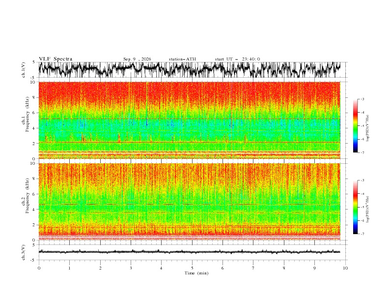Click the ch.2 colorbar log(PSD) label
The height and width of the screenshot is (301, 389).
click(367, 209)
